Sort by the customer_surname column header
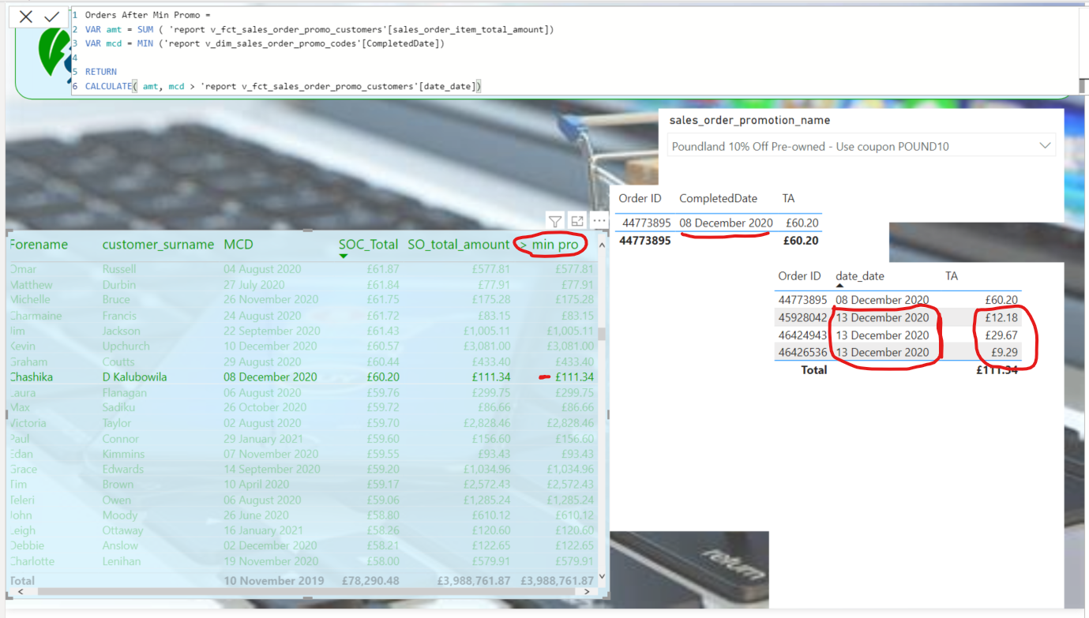 [158, 245]
